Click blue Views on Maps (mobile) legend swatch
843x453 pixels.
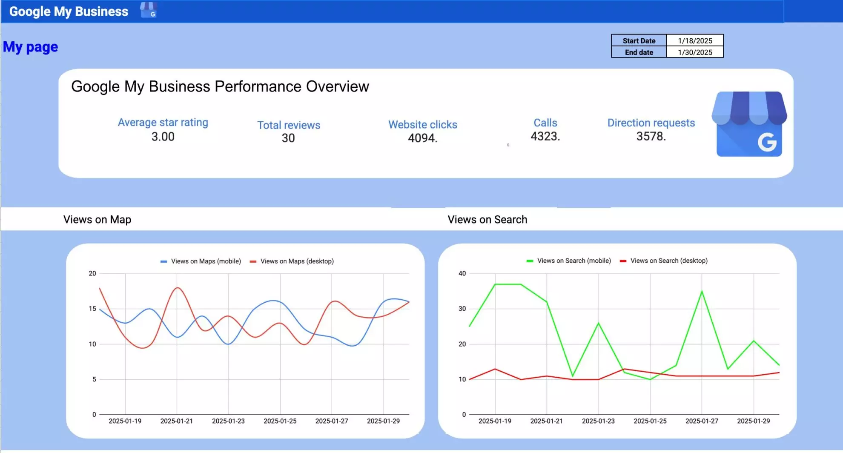[x=163, y=261]
